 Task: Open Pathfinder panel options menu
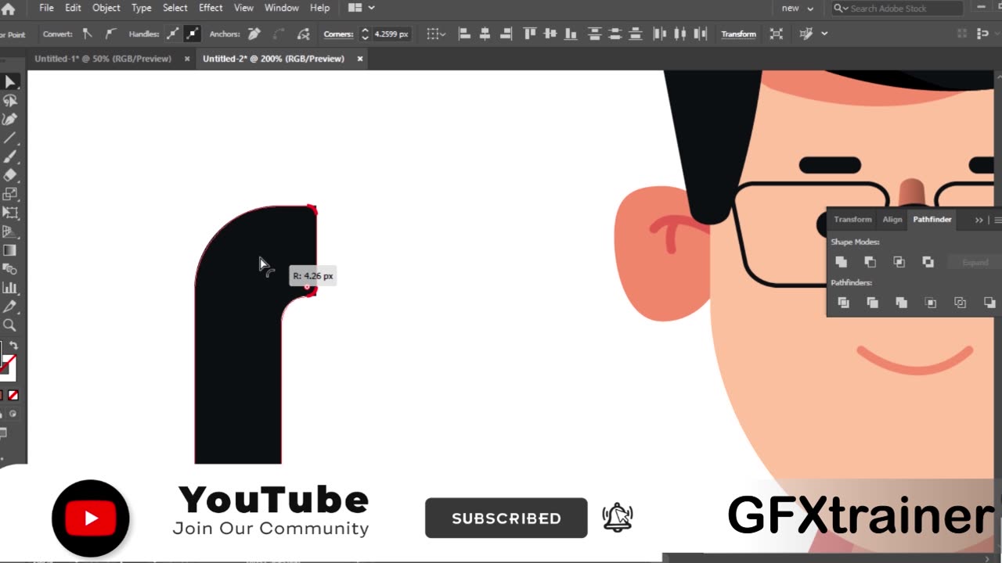click(997, 220)
